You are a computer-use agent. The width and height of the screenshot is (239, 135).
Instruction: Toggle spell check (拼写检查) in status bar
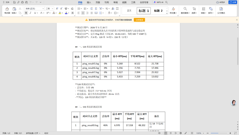(33, 133)
